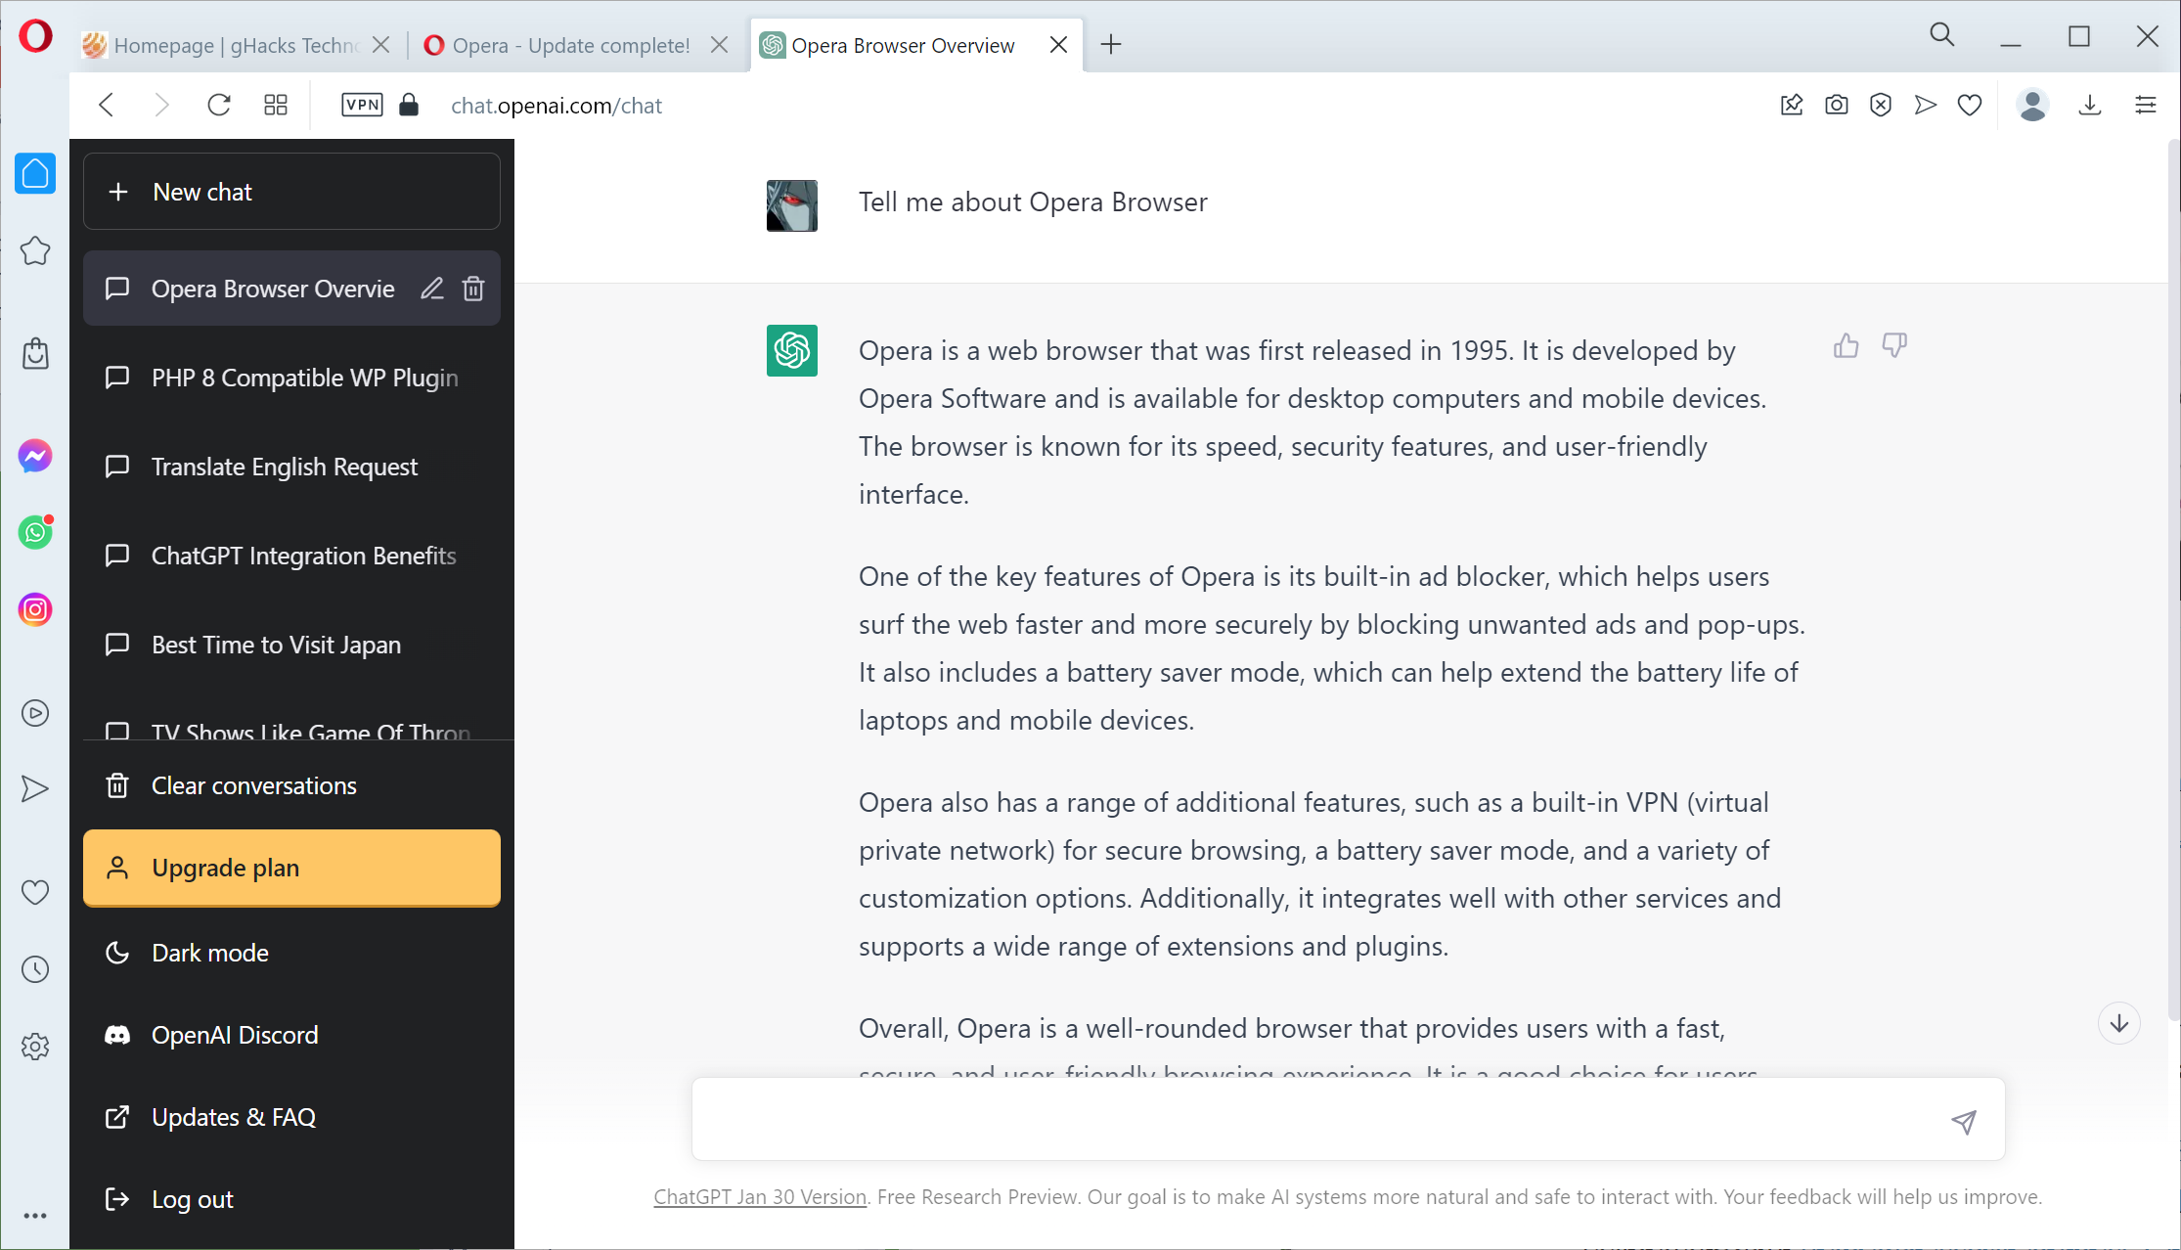The width and height of the screenshot is (2181, 1250).
Task: Open the Opera Browser Overview chat
Action: tap(273, 288)
